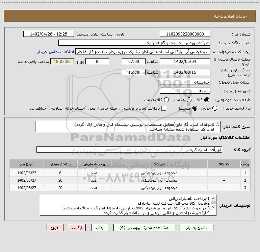This screenshot has width=260, height=252.
Task: Click the announcement date 1402/04/26 field
Action: (x=49, y=34)
